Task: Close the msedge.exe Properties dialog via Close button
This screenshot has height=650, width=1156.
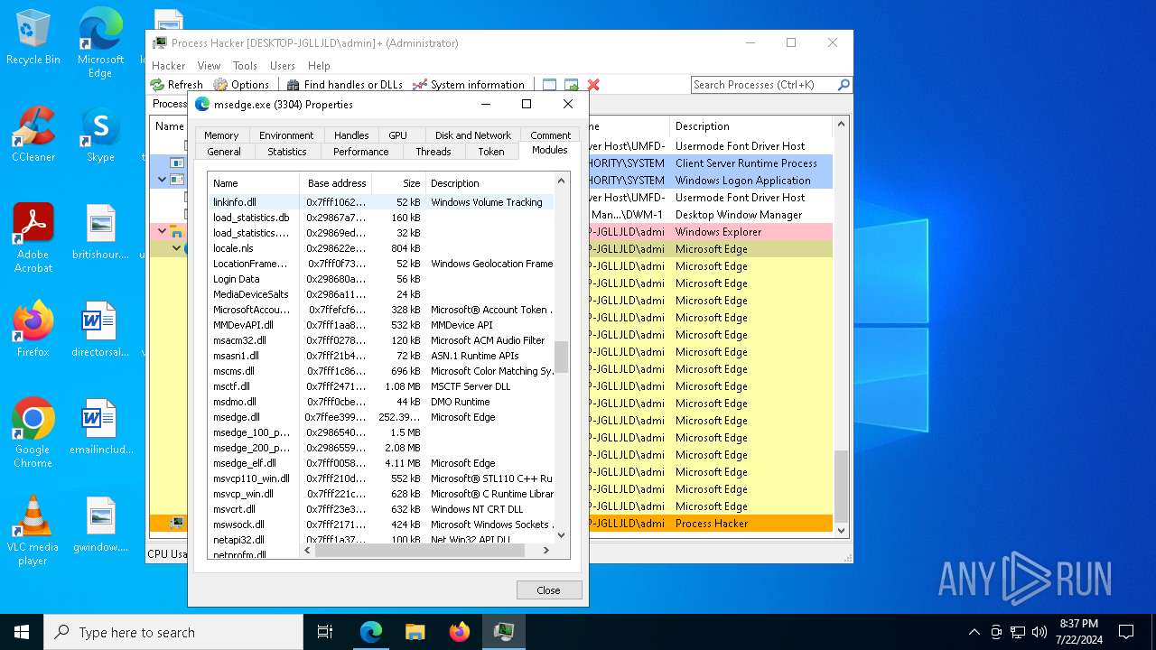Action: click(549, 590)
